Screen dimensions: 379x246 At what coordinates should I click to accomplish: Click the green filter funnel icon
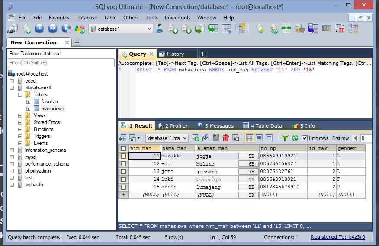[x=285, y=138]
